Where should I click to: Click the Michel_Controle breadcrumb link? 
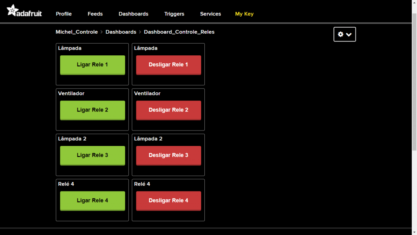click(x=77, y=32)
